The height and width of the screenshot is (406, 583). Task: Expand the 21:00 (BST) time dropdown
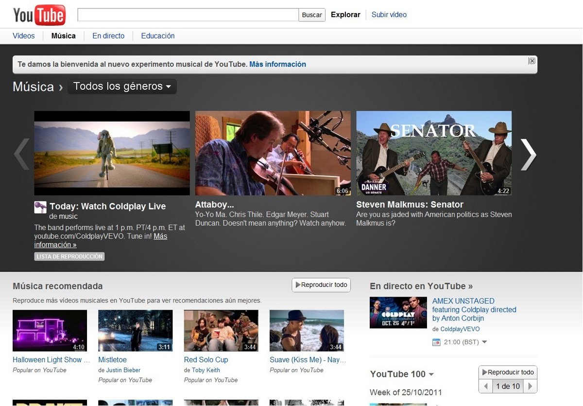tap(484, 342)
